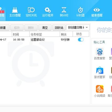Open the 健康提醒 health reminder tab
This screenshot has width=112, height=112.
(x=97, y=12)
